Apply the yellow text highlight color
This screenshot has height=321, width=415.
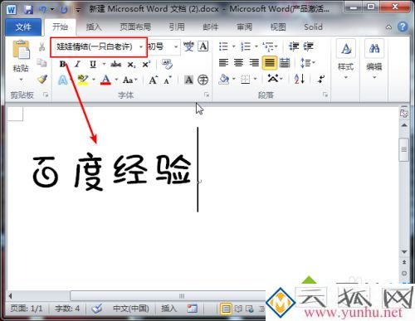click(x=83, y=80)
